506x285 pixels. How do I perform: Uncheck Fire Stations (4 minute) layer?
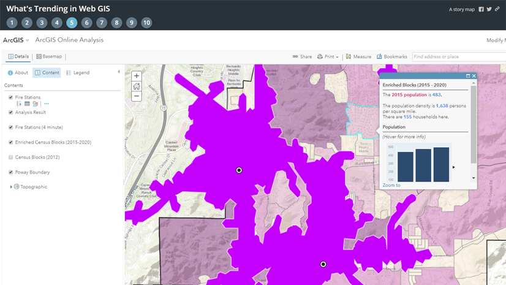[x=10, y=127]
